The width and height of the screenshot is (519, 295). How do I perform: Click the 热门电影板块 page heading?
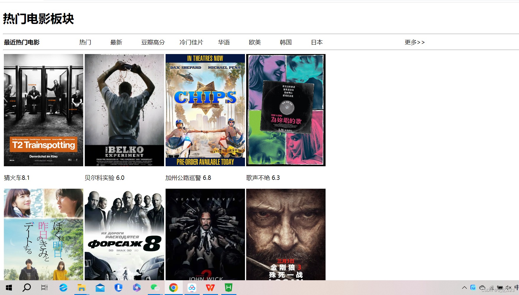39,19
